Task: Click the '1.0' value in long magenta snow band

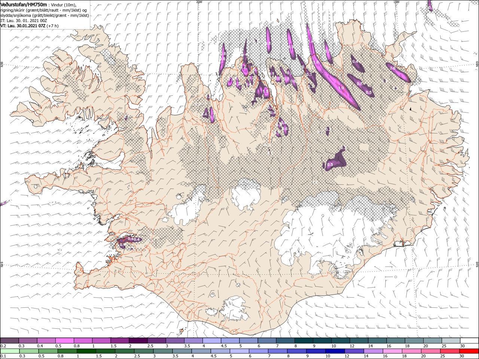Action: (341, 88)
